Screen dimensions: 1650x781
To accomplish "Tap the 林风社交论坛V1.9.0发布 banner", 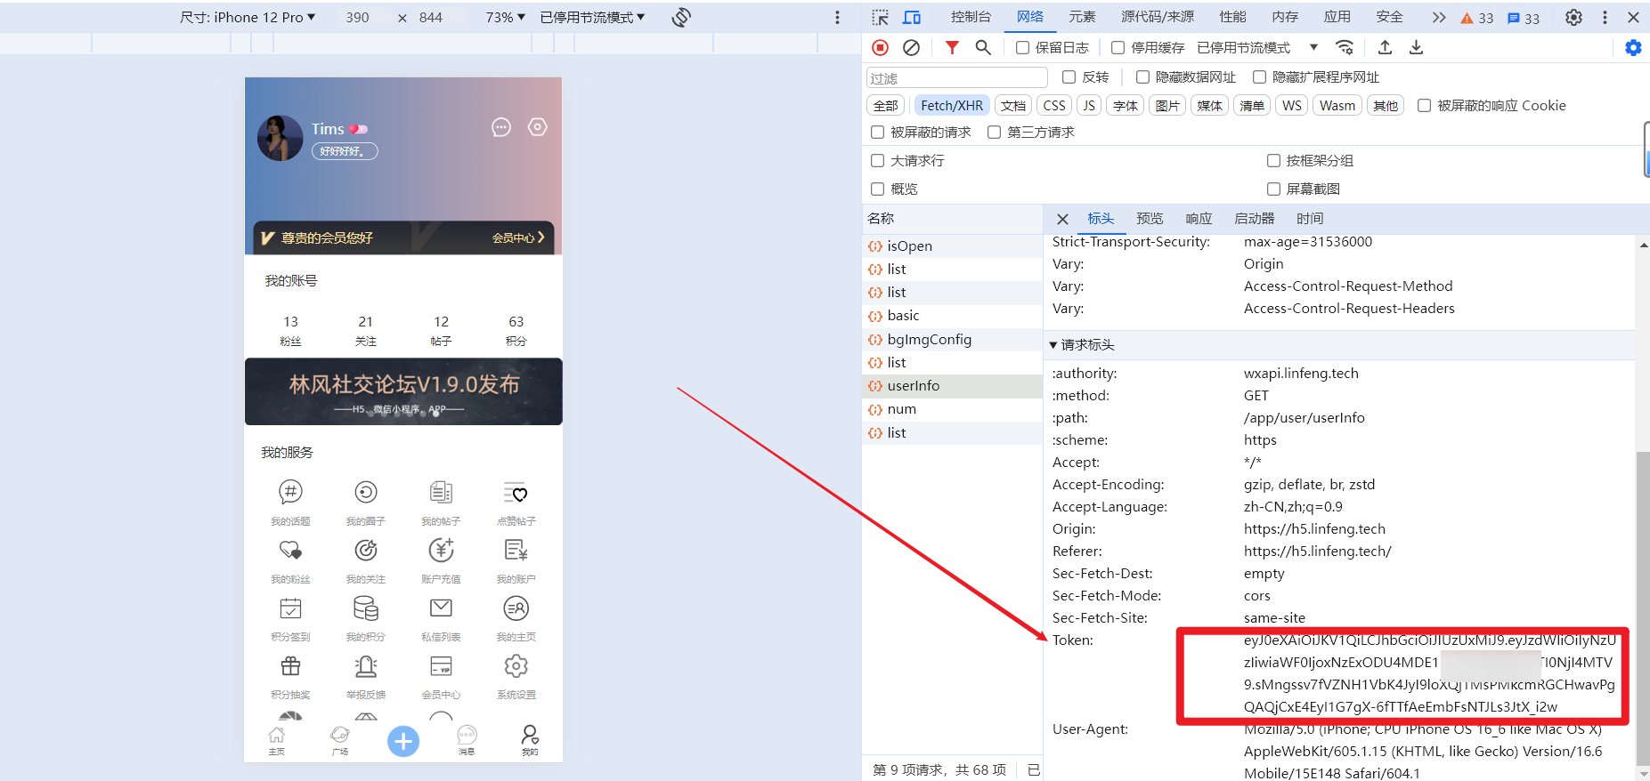I will tap(403, 391).
